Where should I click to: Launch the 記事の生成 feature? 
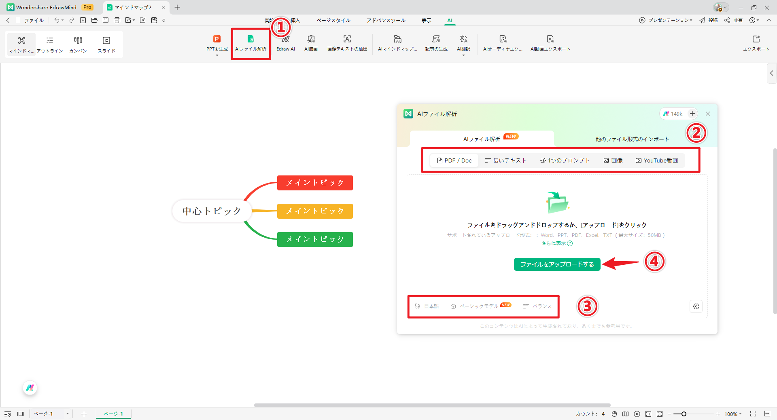tap(436, 42)
